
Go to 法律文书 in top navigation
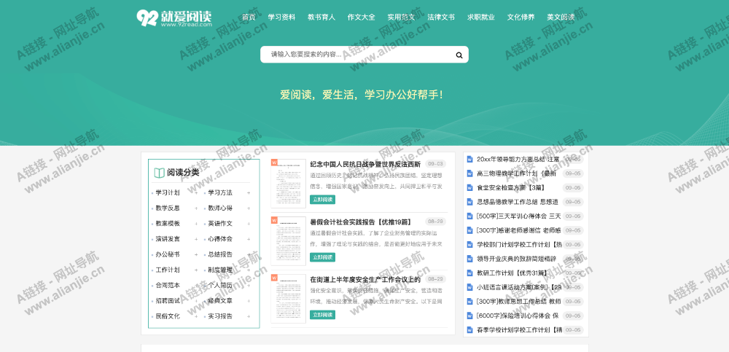pos(440,17)
